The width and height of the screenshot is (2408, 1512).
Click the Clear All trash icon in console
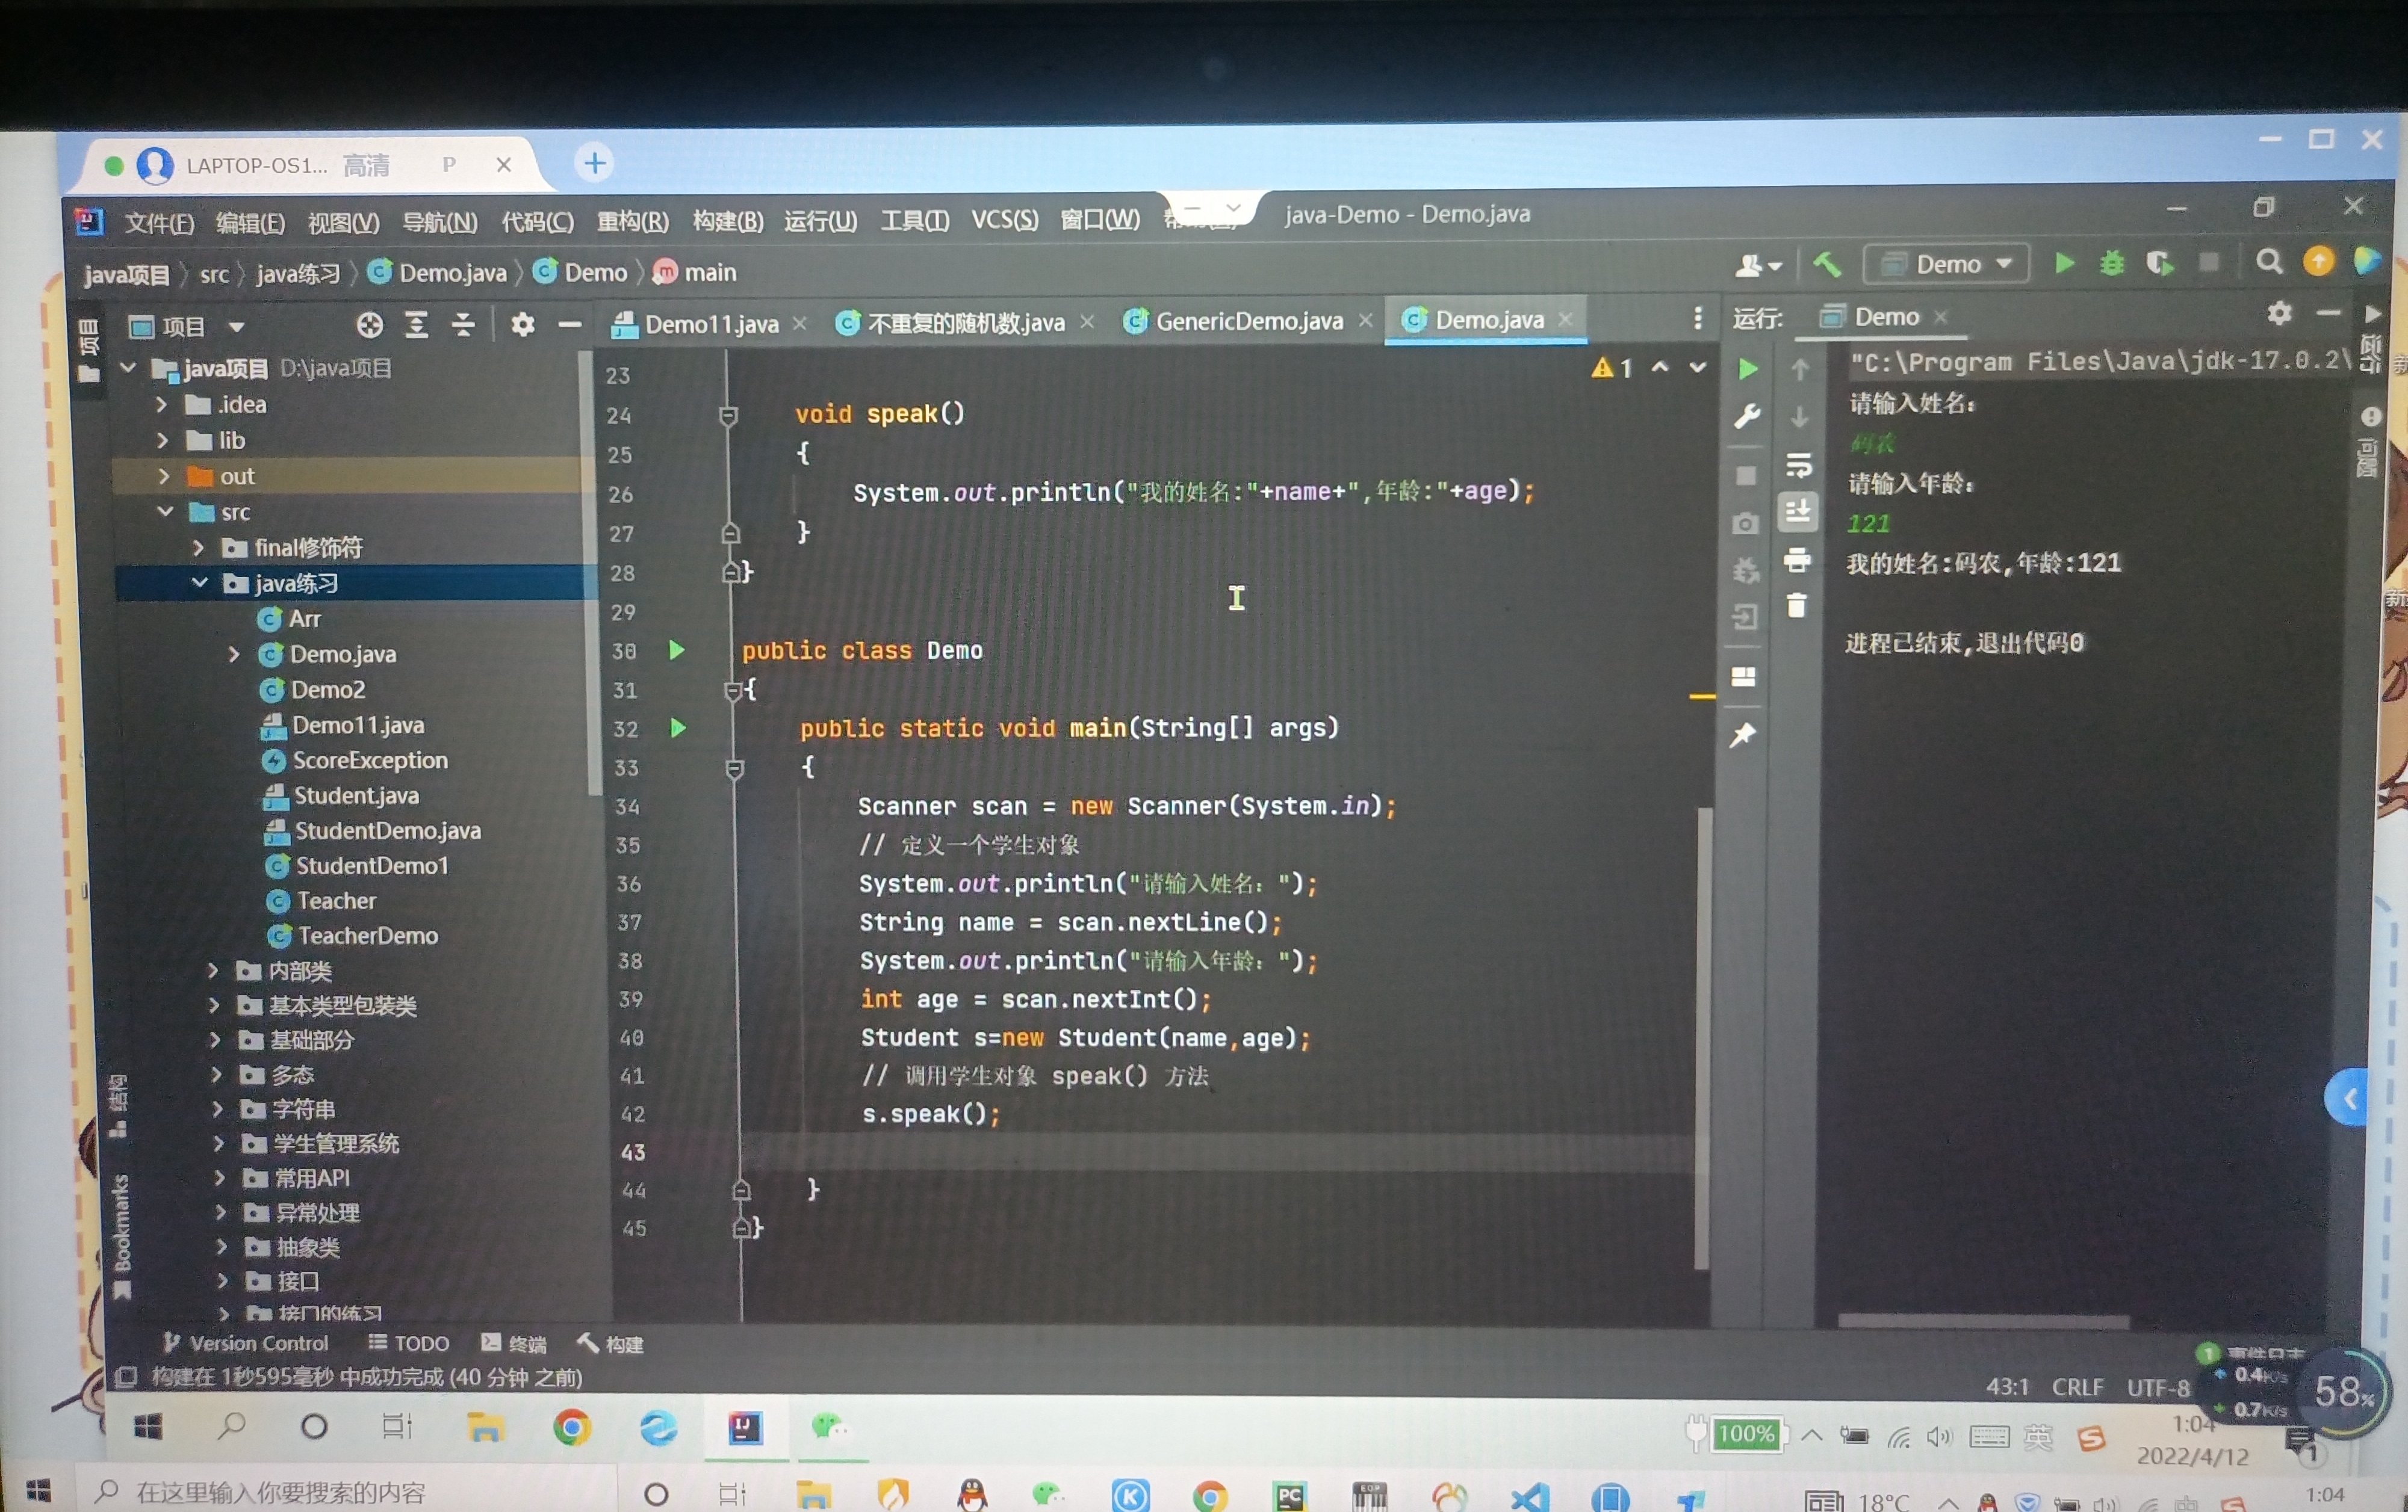1797,606
